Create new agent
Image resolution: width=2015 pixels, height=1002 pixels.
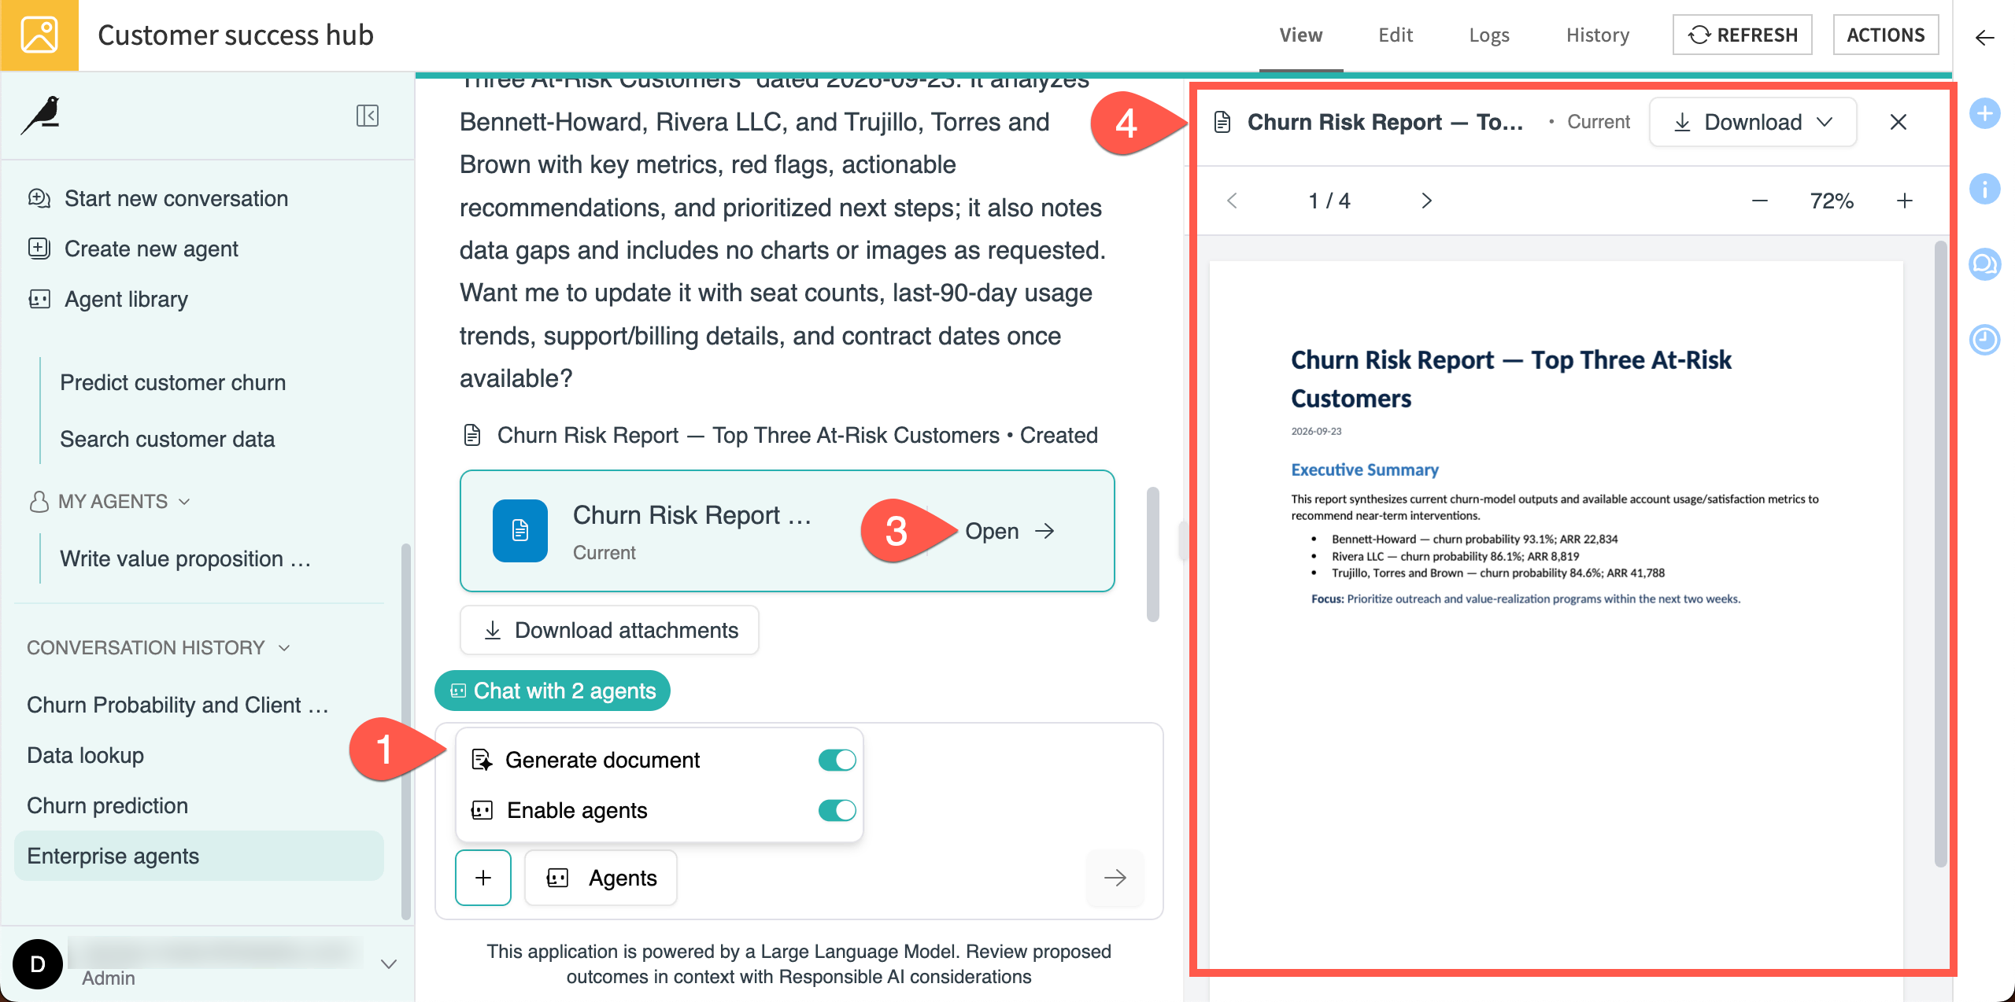(133, 249)
